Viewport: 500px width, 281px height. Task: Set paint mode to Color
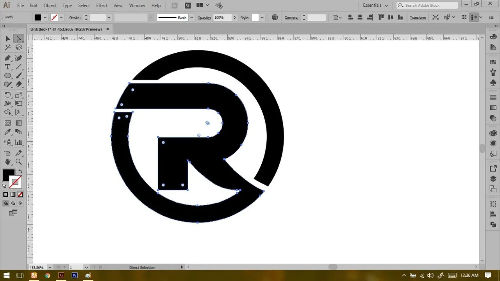click(x=6, y=194)
